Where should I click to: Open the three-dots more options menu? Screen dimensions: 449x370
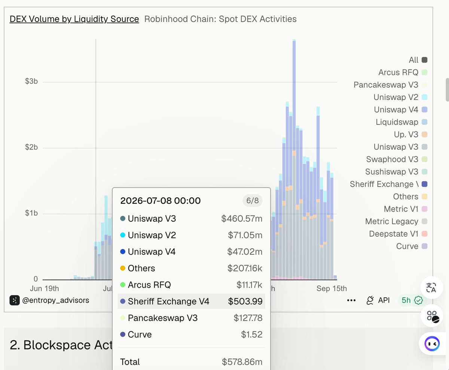(x=351, y=300)
